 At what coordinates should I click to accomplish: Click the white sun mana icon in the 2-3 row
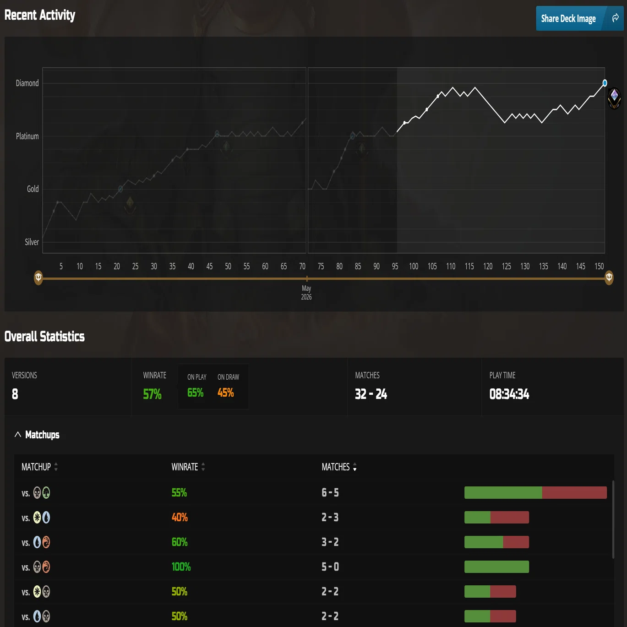pyautogui.click(x=37, y=518)
